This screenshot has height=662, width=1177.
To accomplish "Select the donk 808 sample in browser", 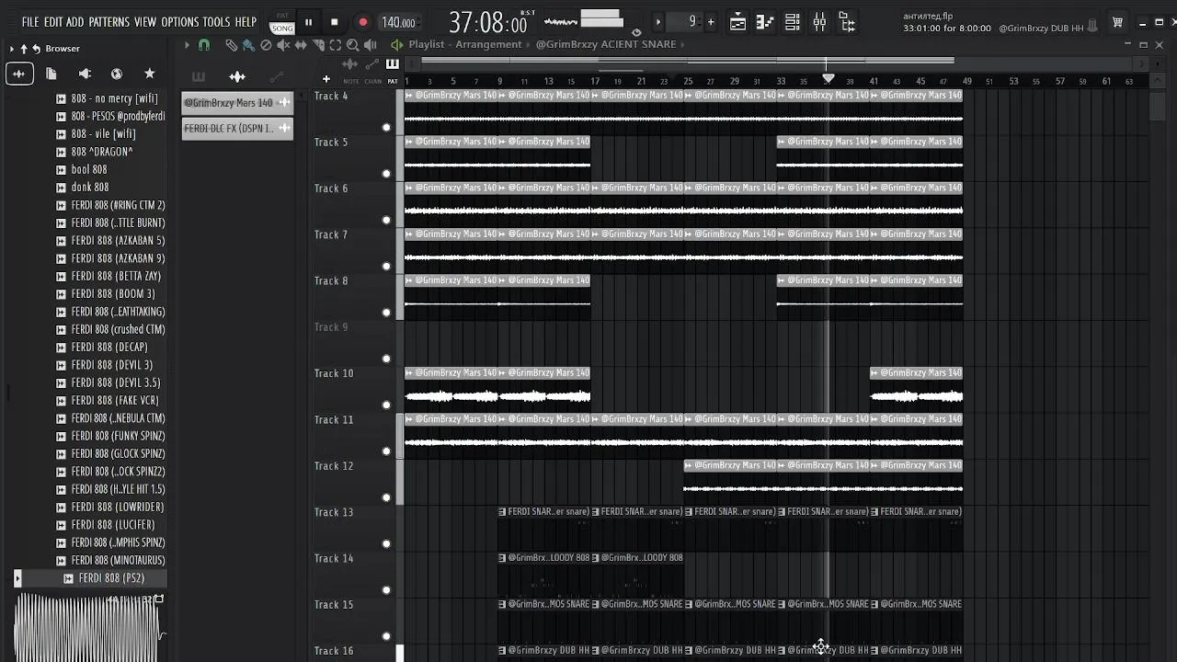I will coord(89,188).
